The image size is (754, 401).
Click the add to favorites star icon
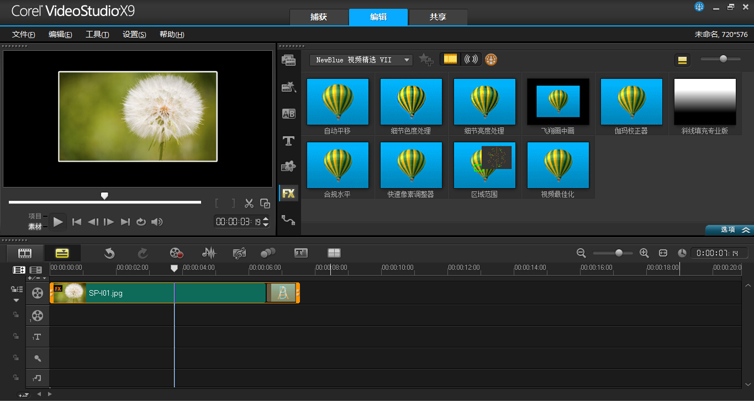point(425,60)
